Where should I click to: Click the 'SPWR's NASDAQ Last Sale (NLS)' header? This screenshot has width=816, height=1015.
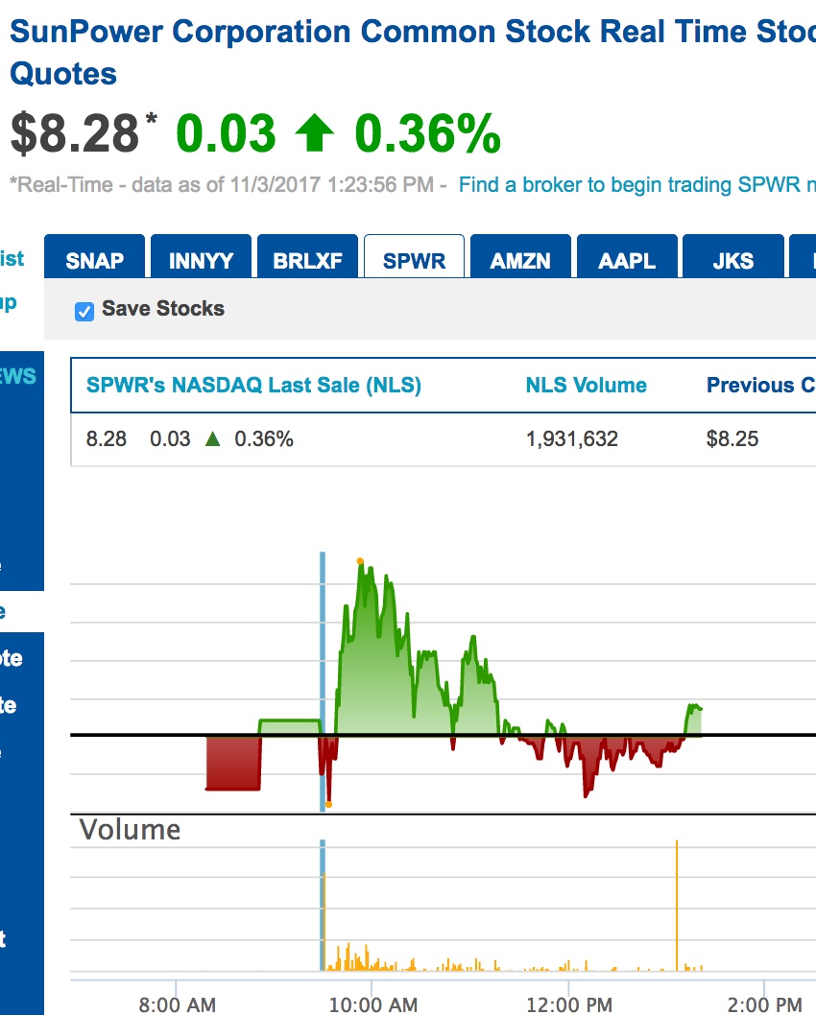point(253,386)
